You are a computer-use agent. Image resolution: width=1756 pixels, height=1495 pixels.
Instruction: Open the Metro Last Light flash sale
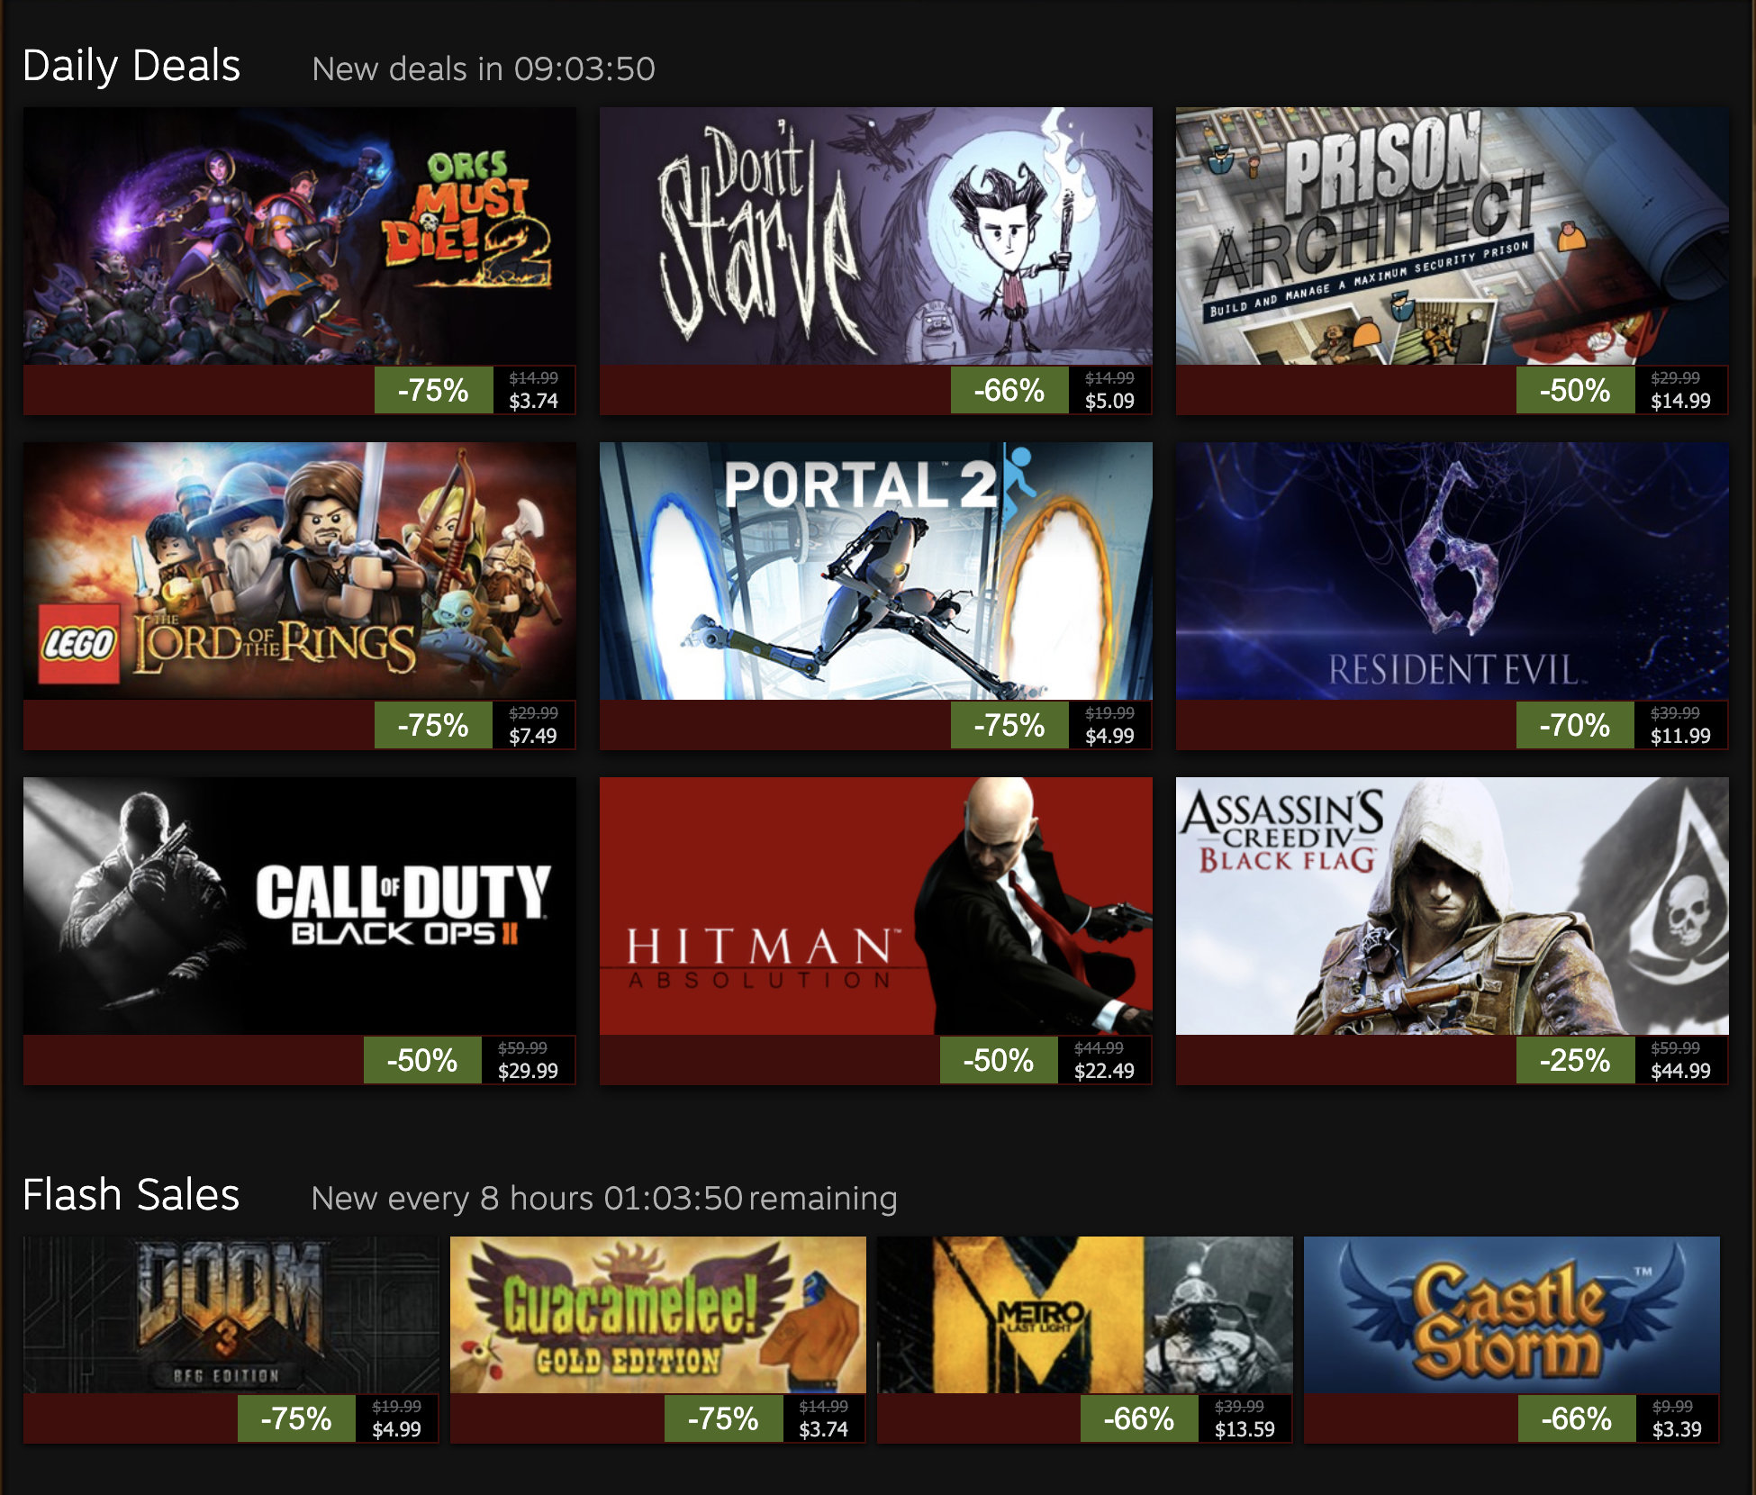[x=1084, y=1315]
